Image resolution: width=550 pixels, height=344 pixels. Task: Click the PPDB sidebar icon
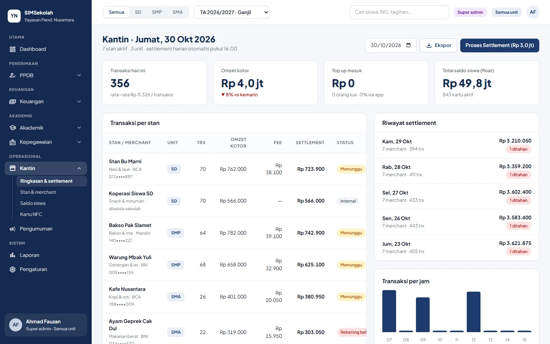13,76
